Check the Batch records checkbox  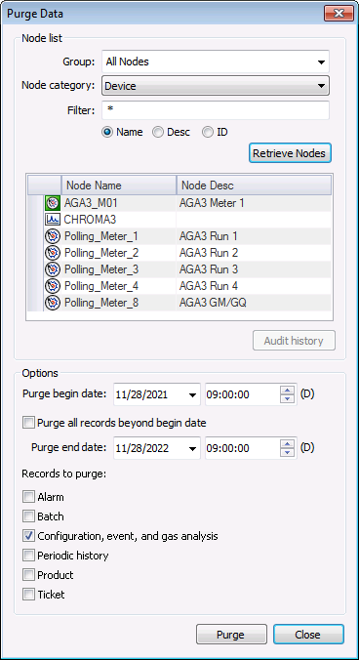pos(28,516)
